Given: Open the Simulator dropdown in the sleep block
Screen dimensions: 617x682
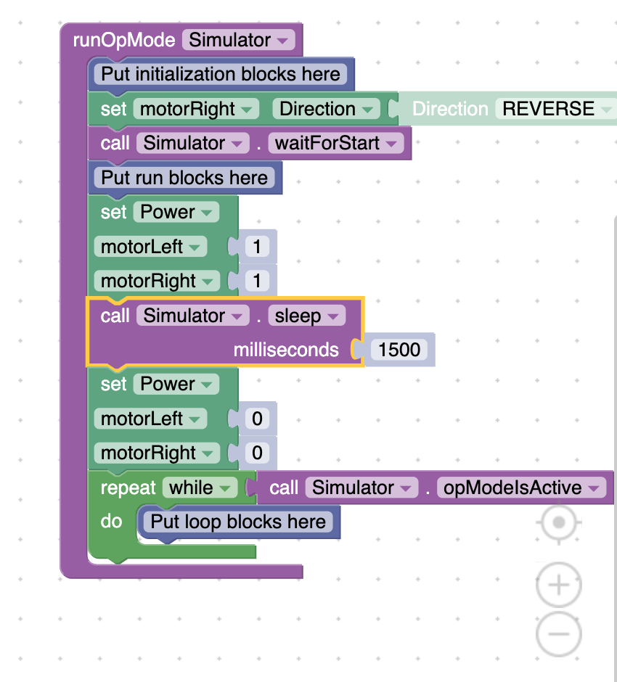Looking at the screenshot, I should (x=192, y=316).
